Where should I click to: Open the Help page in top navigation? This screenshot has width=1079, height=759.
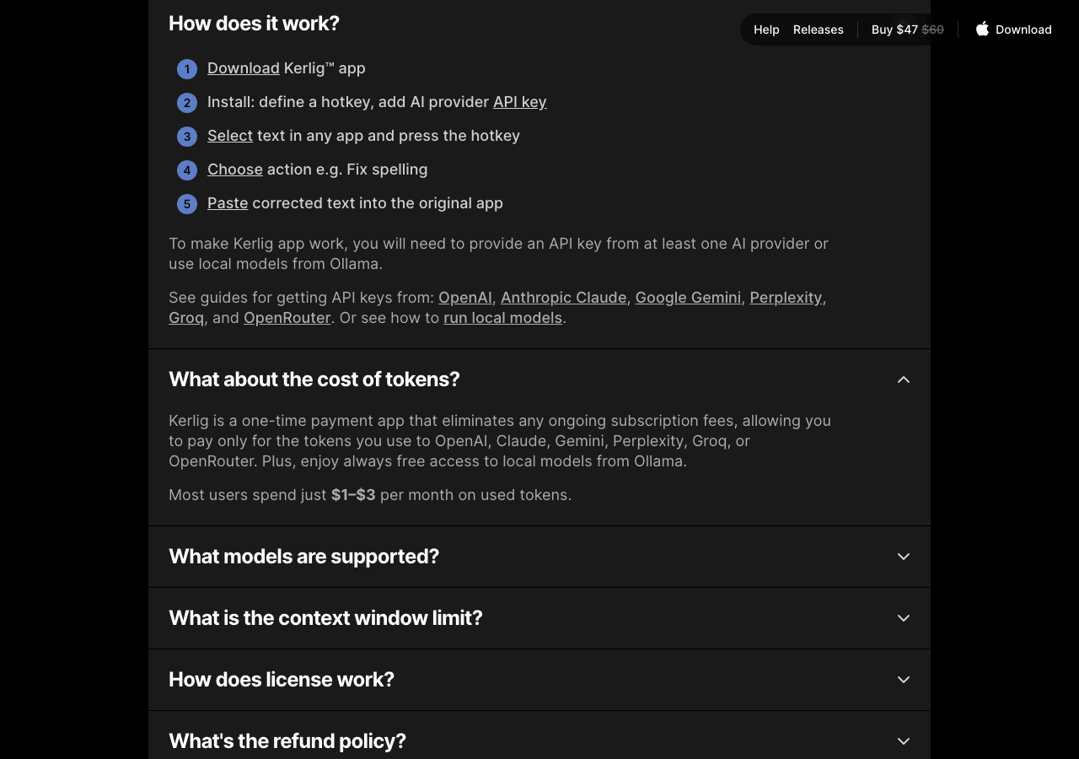[x=766, y=30]
